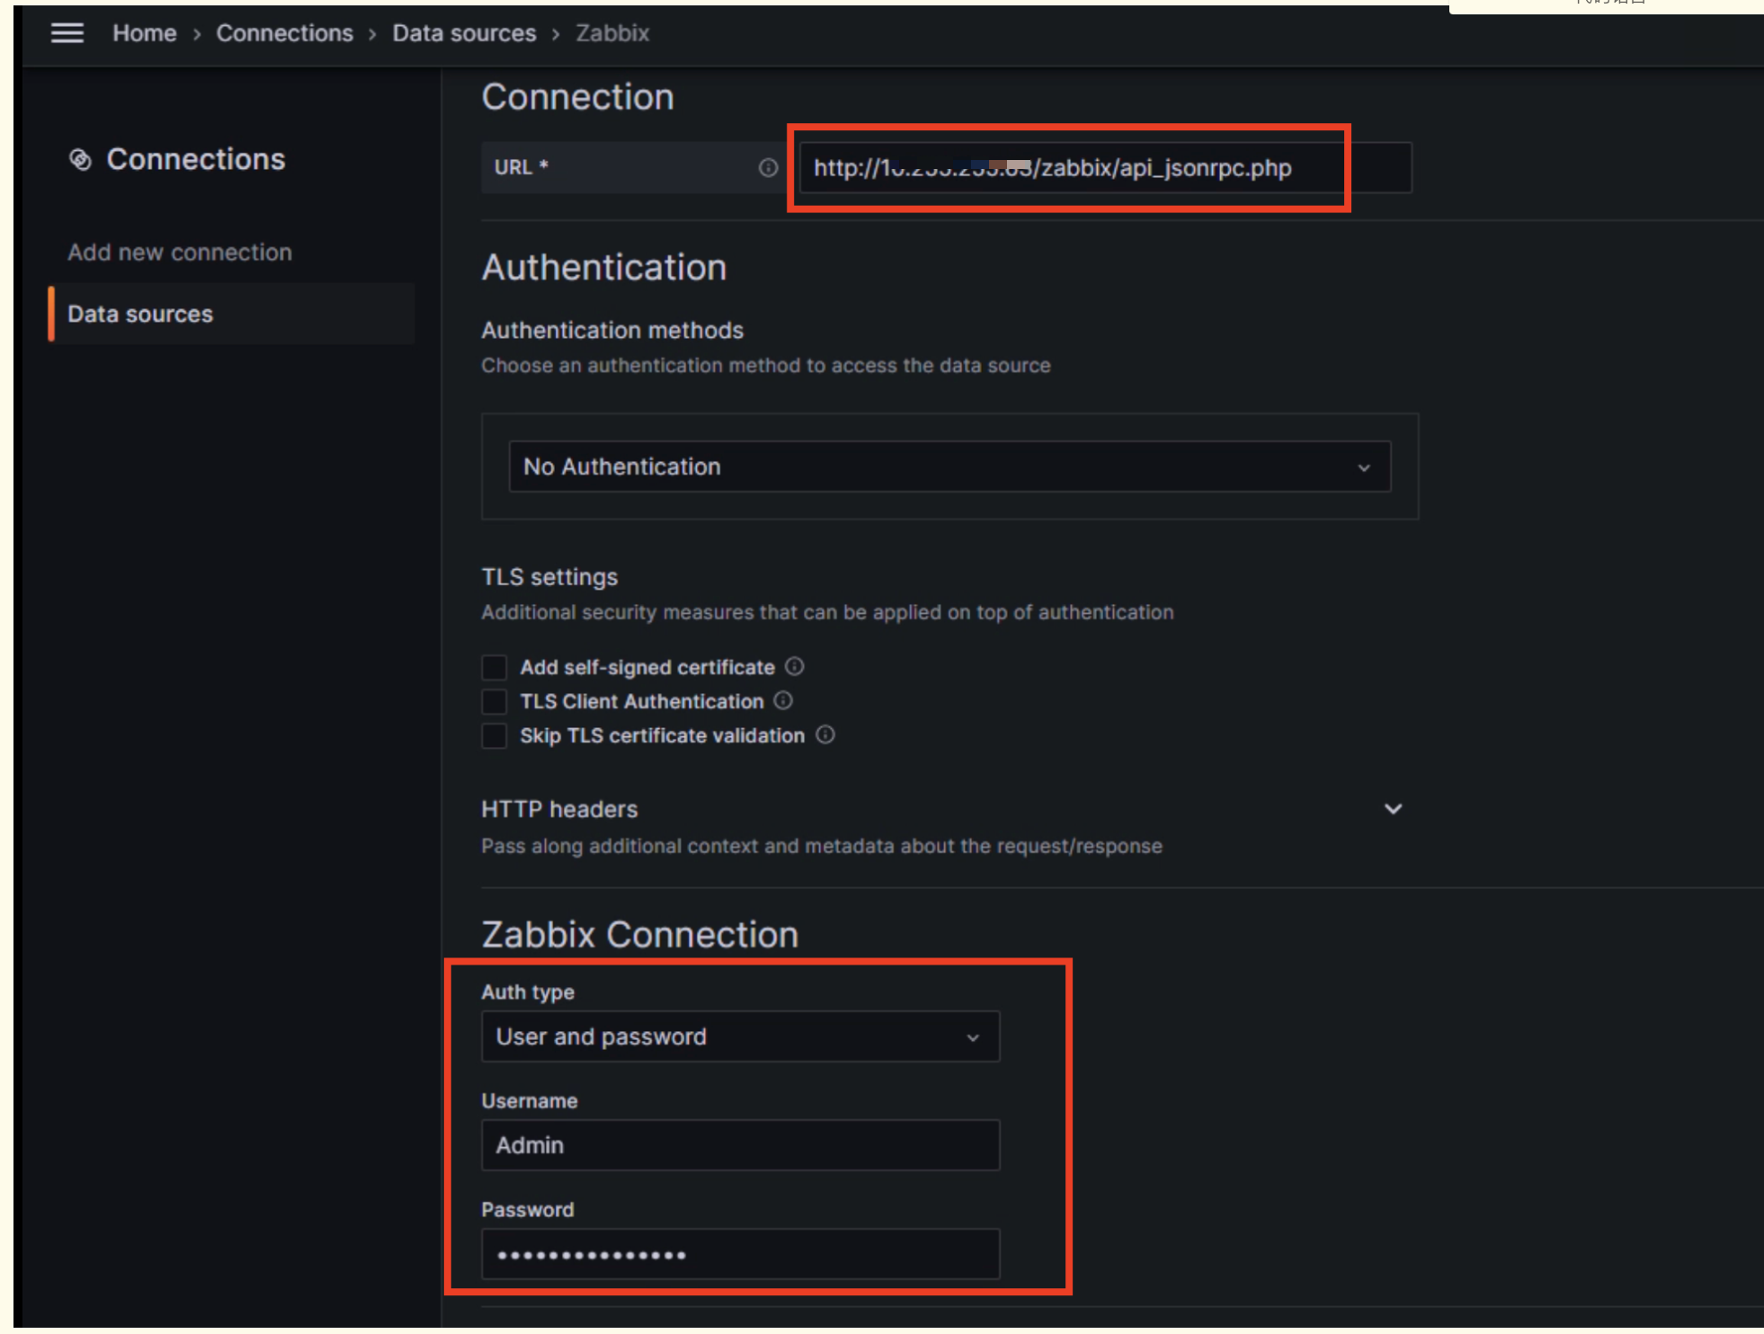This screenshot has height=1334, width=1764.
Task: Click the Zabbix breadcrumb item
Action: tap(611, 32)
